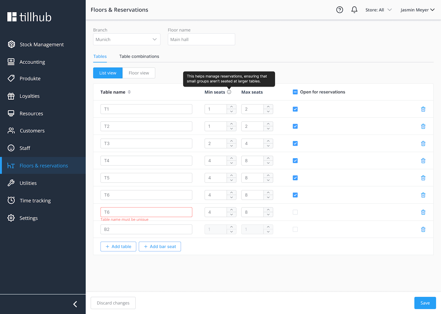Delete table T4 with trash icon
The width and height of the screenshot is (441, 314).
(x=423, y=161)
